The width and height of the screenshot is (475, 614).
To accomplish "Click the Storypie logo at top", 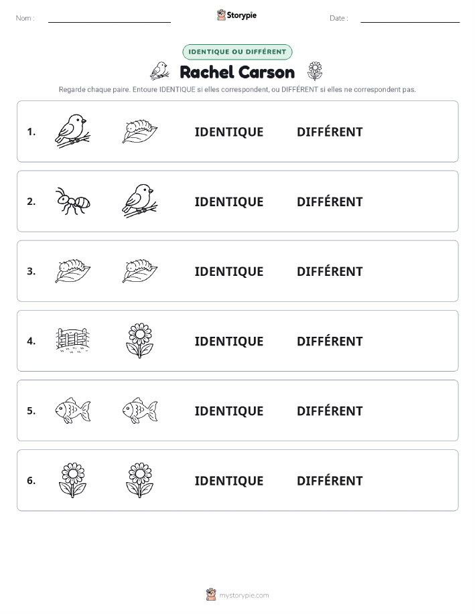I will point(236,15).
